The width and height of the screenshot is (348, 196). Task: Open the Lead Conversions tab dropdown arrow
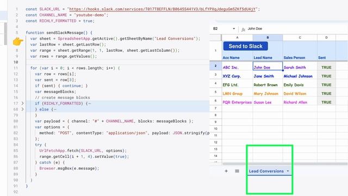[x=288, y=171]
